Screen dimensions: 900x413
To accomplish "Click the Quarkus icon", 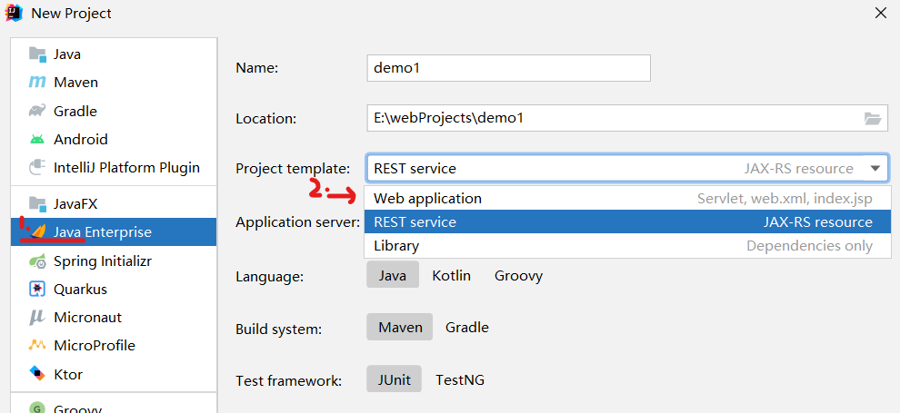I will pyautogui.click(x=37, y=290).
